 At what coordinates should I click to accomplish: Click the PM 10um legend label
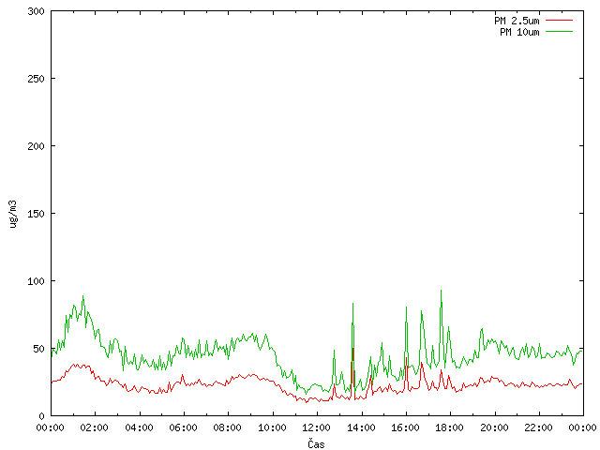coord(519,32)
